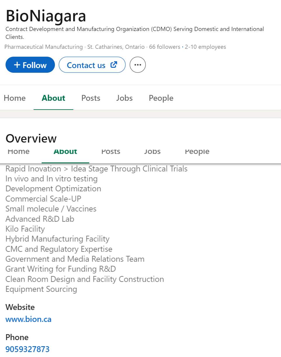Click 'St. Catharines, Ontario' location text
Viewport: 281px width, 357px height.
tap(116, 47)
